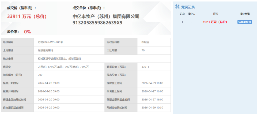Click the 挂牌期报价 badge in bidding record

(x=244, y=22)
